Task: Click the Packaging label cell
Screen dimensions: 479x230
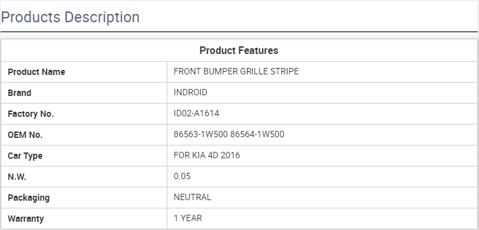Action: pyautogui.click(x=84, y=198)
